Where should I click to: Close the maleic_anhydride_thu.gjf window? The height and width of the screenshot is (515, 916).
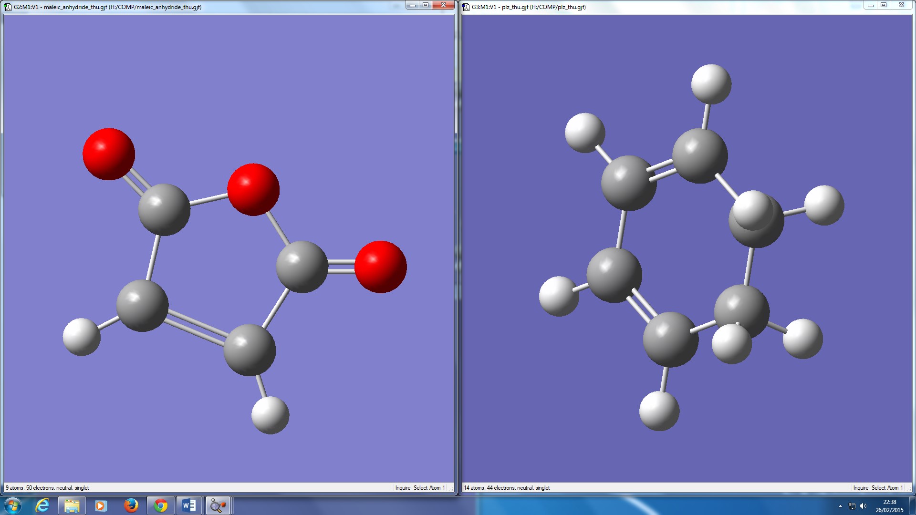[x=444, y=5]
